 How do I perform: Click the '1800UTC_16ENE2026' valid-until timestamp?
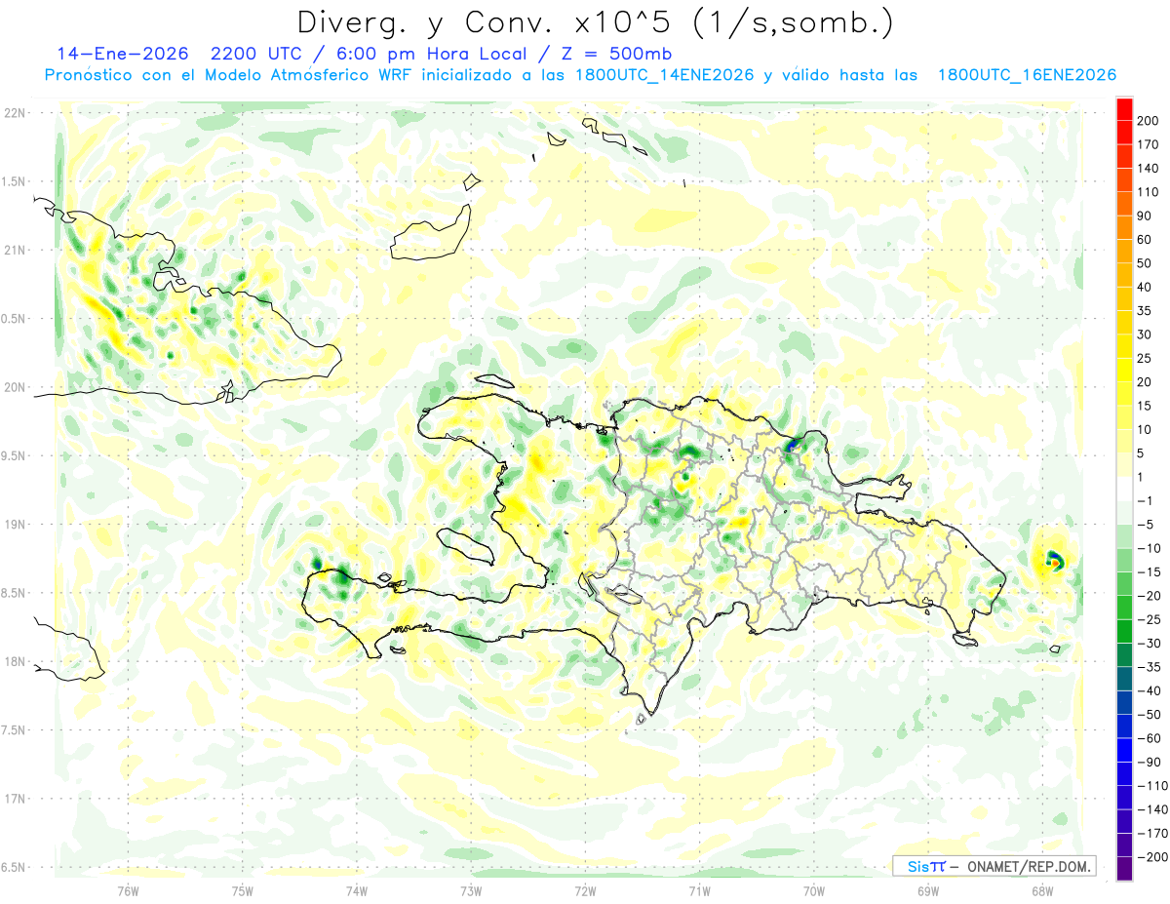click(1026, 75)
